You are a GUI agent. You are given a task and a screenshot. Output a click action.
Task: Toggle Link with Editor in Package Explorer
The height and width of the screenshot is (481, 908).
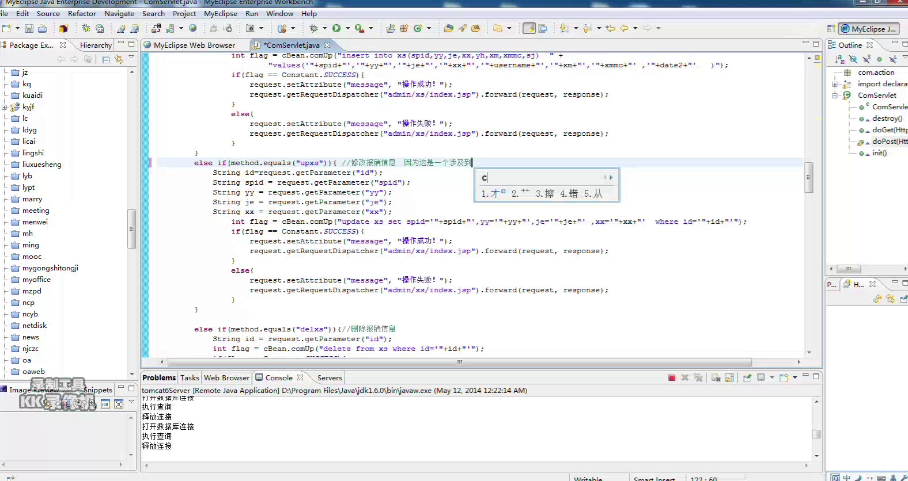pos(119,59)
